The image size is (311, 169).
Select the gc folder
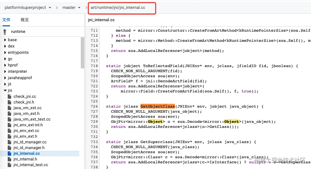click(10, 59)
